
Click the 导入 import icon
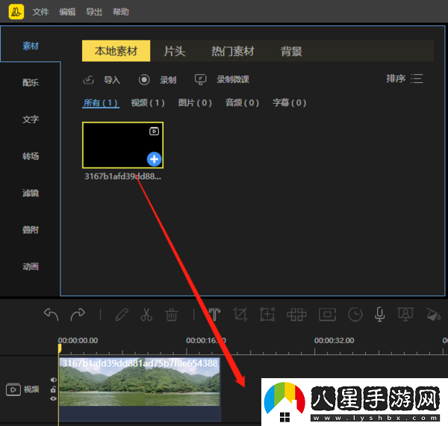(x=88, y=80)
